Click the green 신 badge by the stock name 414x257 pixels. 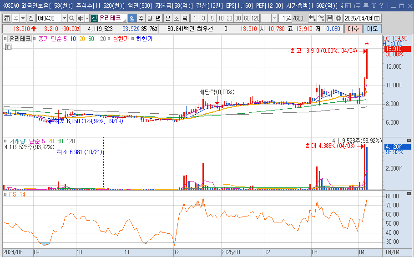94,18
